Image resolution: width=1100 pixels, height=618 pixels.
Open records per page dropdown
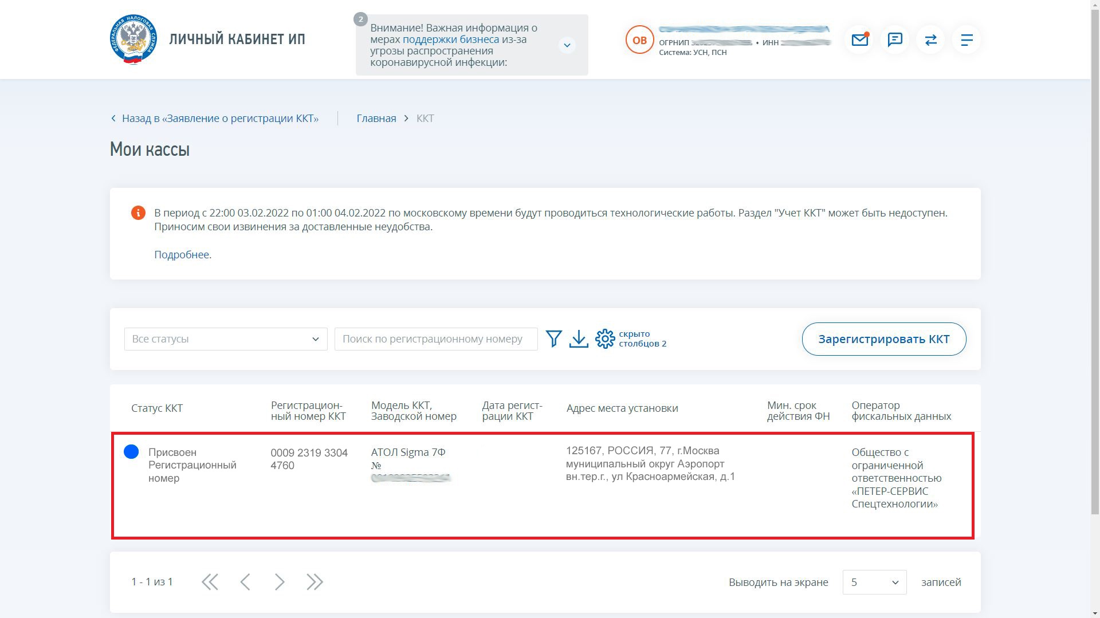click(x=874, y=582)
